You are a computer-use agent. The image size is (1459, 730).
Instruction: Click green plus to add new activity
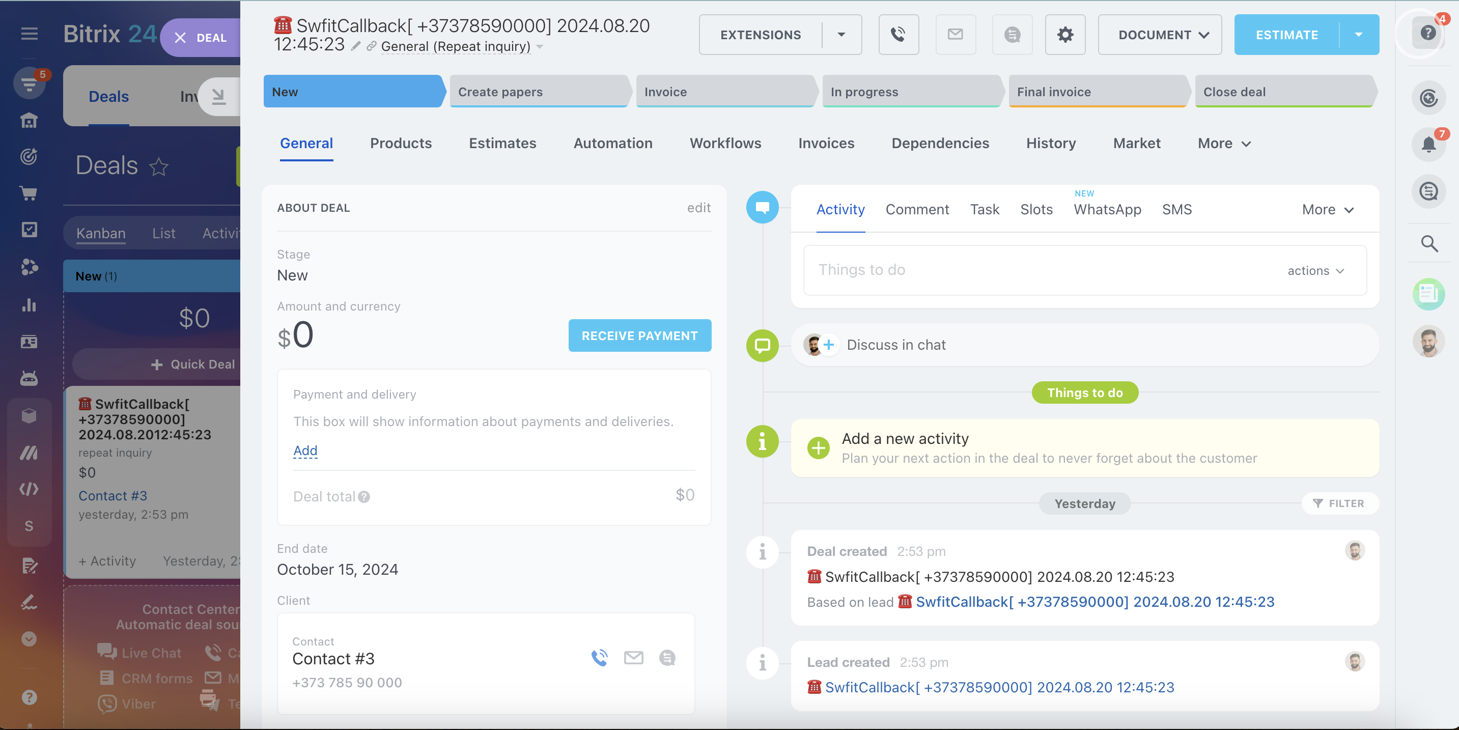[x=818, y=448]
